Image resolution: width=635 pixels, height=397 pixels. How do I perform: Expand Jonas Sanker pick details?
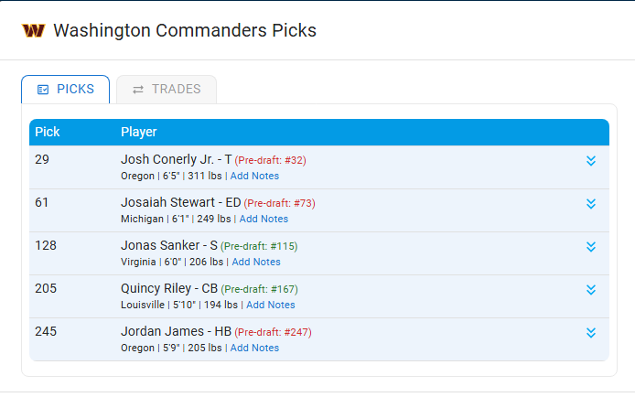click(x=591, y=247)
